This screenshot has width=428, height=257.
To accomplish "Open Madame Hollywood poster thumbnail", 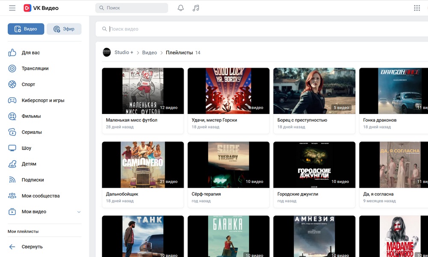I will (394, 236).
